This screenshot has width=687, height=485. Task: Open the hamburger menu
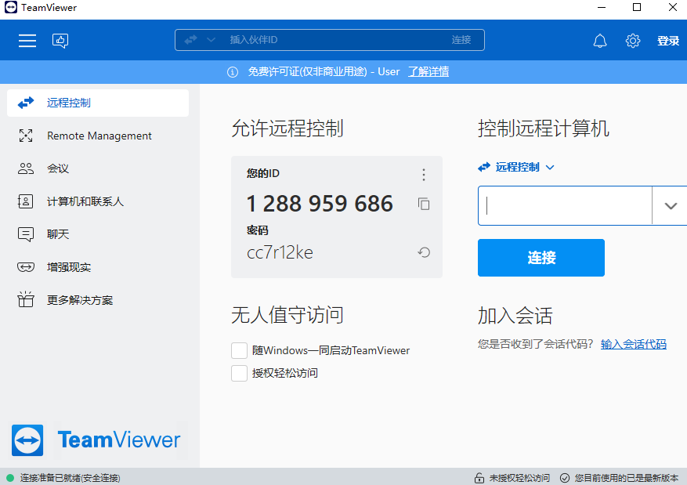(27, 41)
